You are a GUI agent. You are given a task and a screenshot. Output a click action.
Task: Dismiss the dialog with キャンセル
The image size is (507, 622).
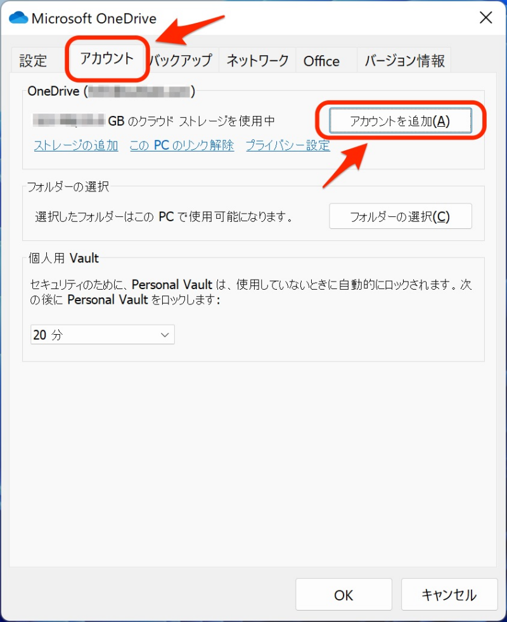[x=449, y=594]
